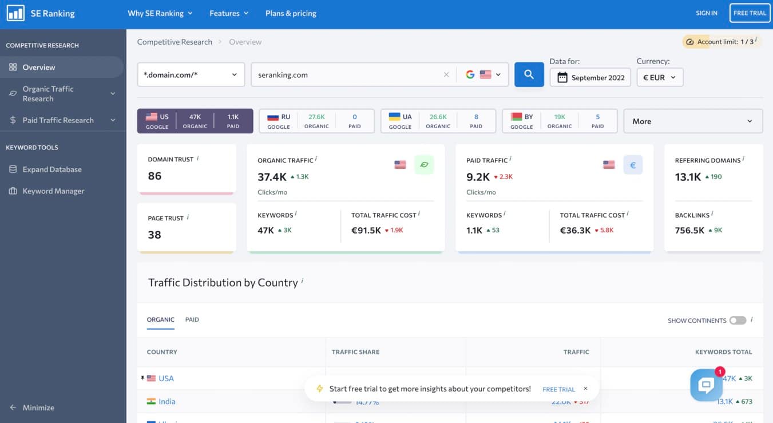Screen dimensions: 773x423
Task: Click the blue search magnifier button
Action: [528, 74]
